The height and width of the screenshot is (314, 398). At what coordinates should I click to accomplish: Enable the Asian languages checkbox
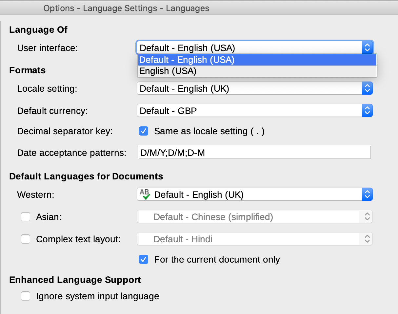[x=26, y=217]
